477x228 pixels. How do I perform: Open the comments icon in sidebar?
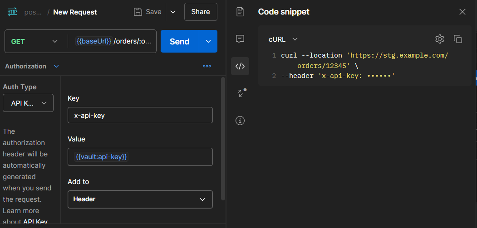pos(240,39)
